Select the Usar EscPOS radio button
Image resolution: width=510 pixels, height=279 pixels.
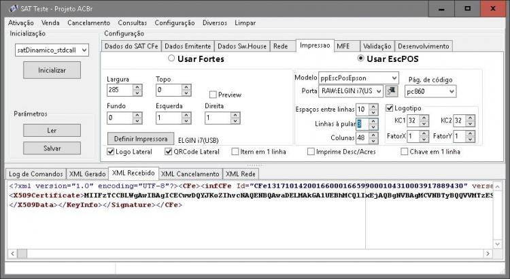360,59
